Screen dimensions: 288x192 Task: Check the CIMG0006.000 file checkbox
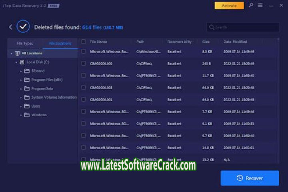[x=83, y=63]
